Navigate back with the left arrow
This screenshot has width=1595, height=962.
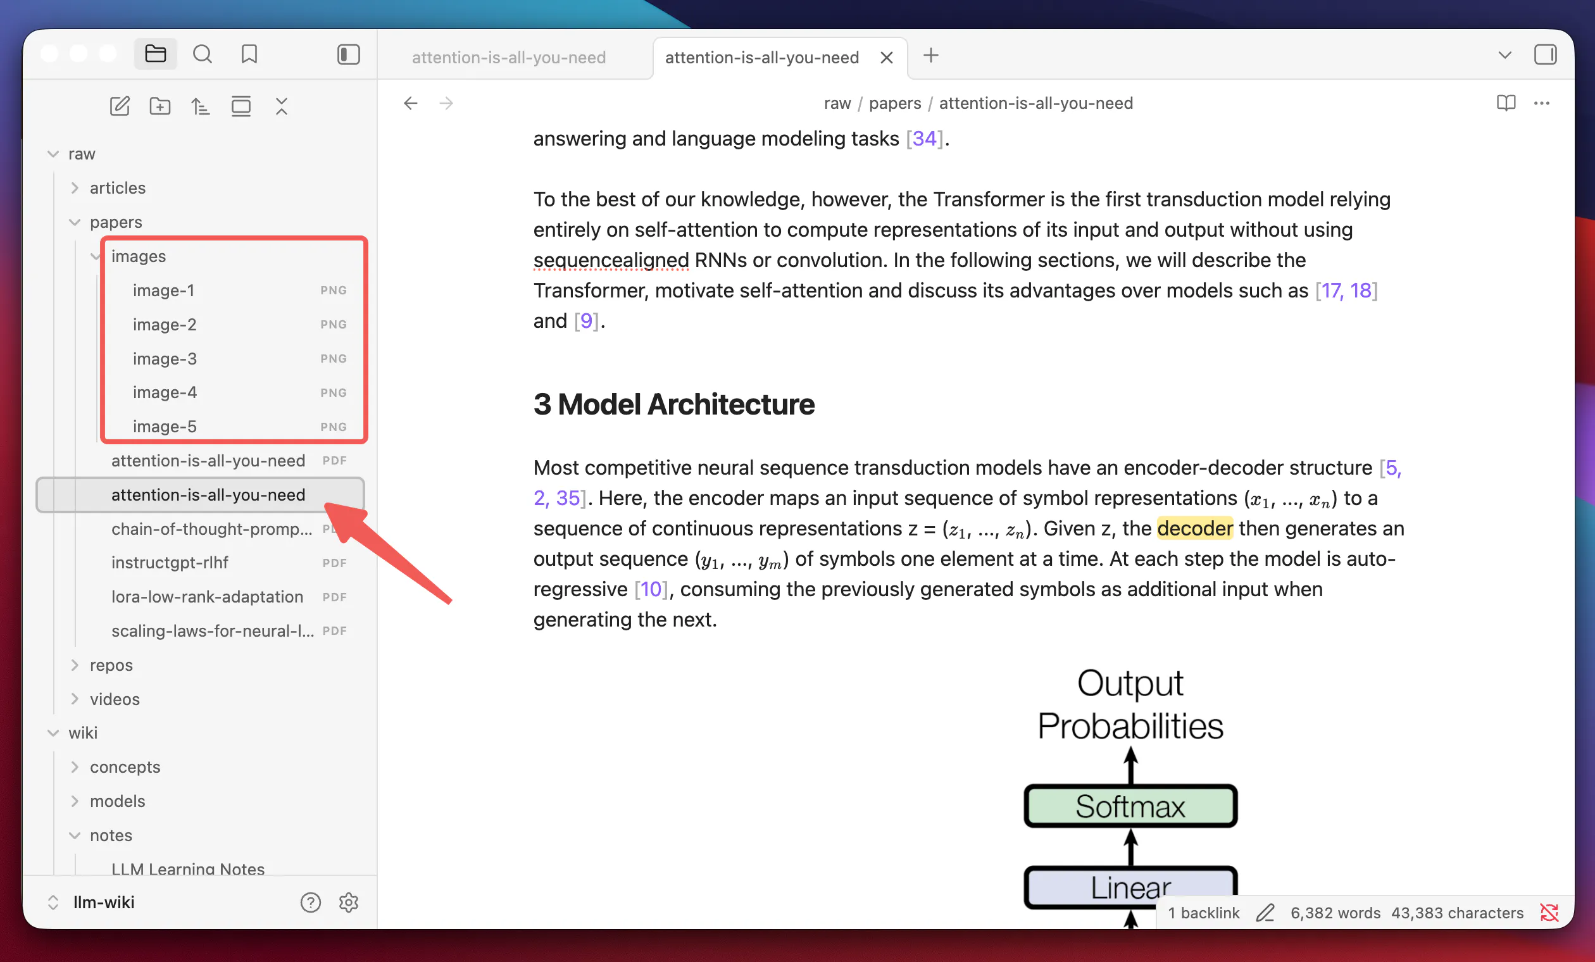pyautogui.click(x=410, y=104)
